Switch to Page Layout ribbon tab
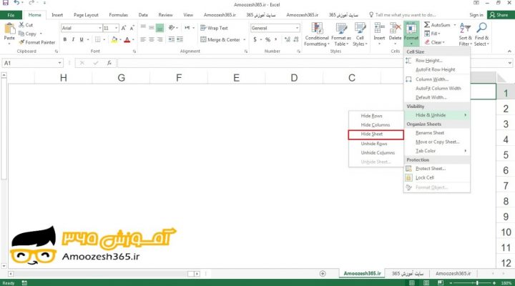 coord(86,15)
